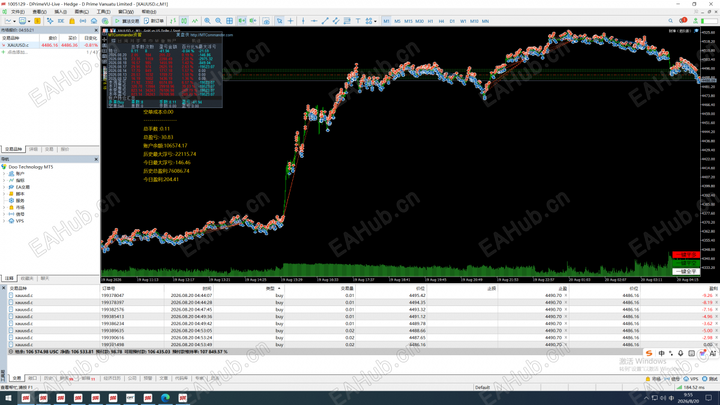The image size is (720, 405).
Task: Click the 新订单 new order button
Action: [154, 21]
